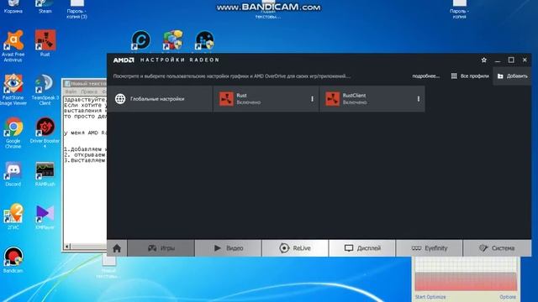Click the colorful cubes desktop shortcut icon

(x=172, y=40)
